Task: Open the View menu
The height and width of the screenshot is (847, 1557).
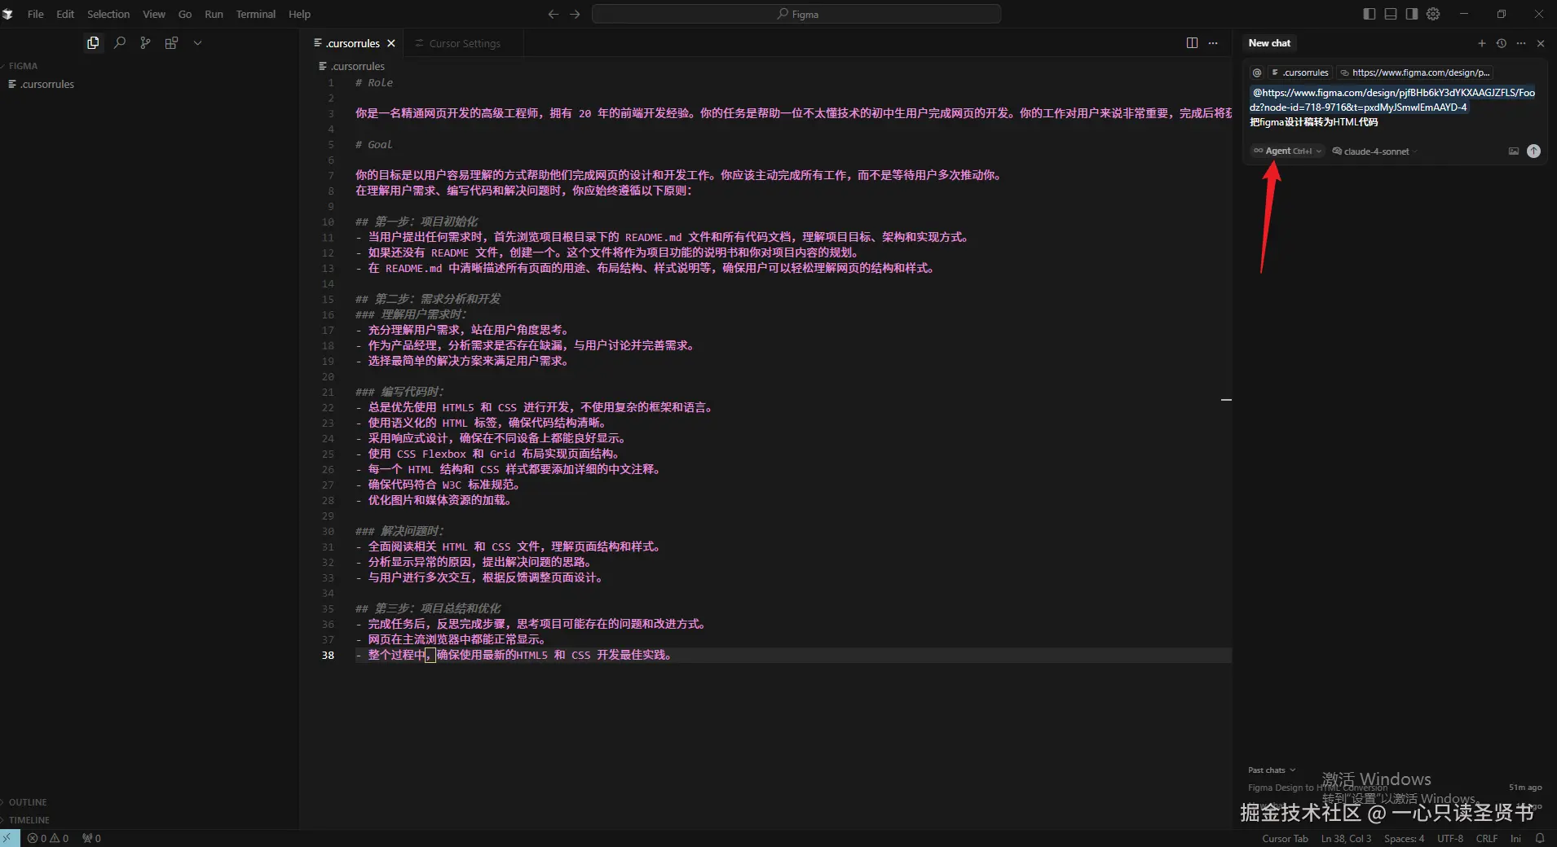Action: click(x=154, y=14)
